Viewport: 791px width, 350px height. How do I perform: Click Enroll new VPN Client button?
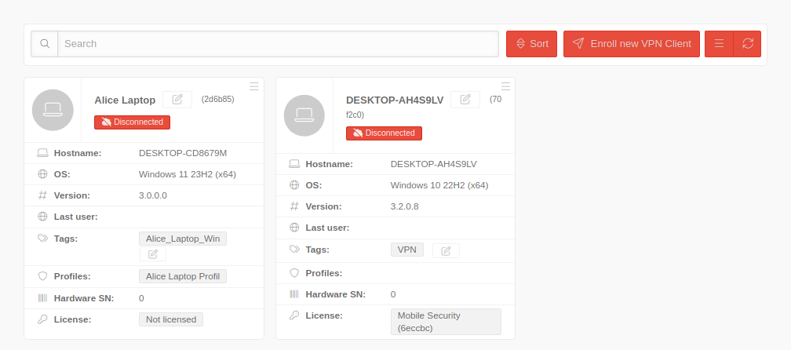coord(632,44)
